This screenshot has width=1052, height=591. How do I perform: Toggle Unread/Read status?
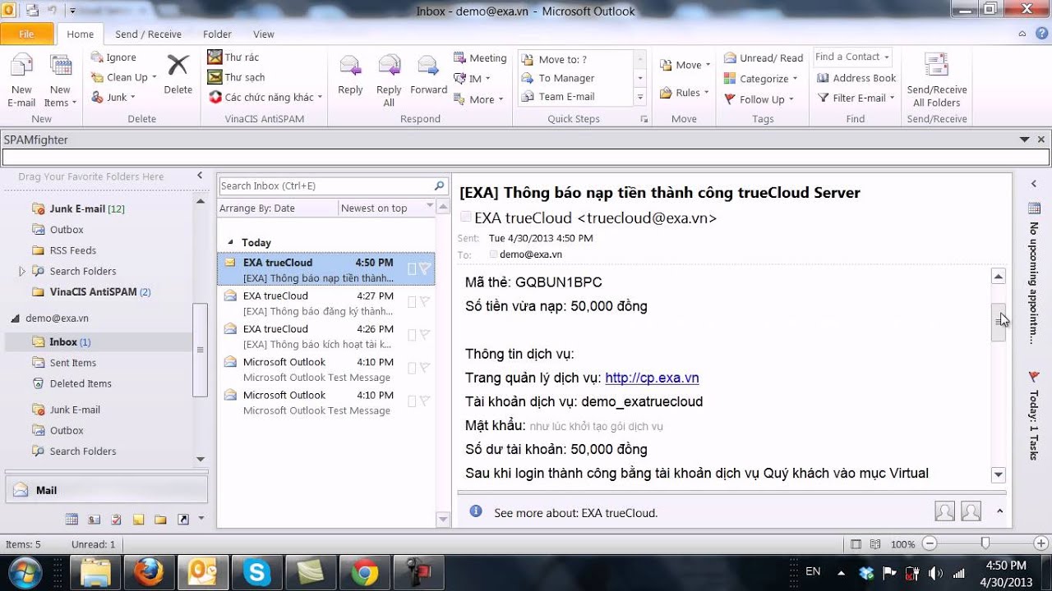(764, 58)
